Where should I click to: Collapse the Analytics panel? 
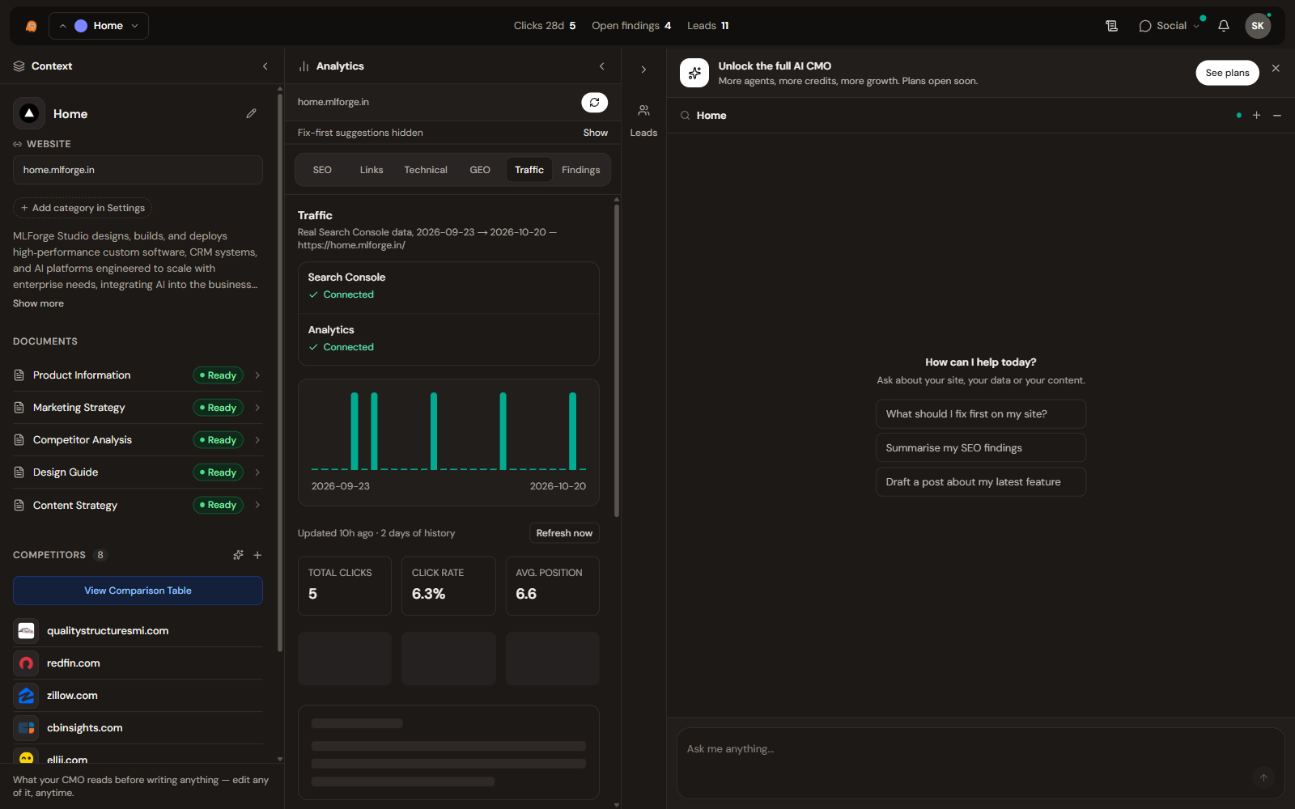click(601, 66)
